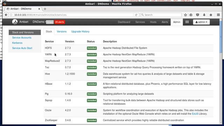Open the Services menu item
Viewport: 224px width, 126px height.
click(x=140, y=22)
